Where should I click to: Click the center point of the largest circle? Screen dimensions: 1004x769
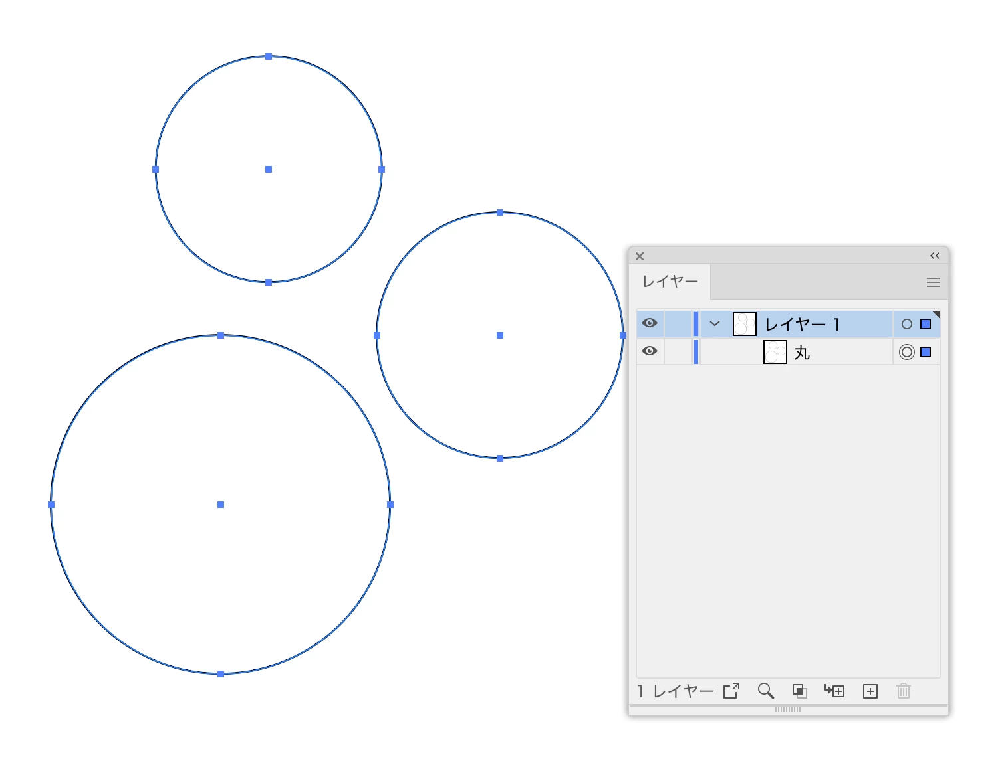coord(221,505)
